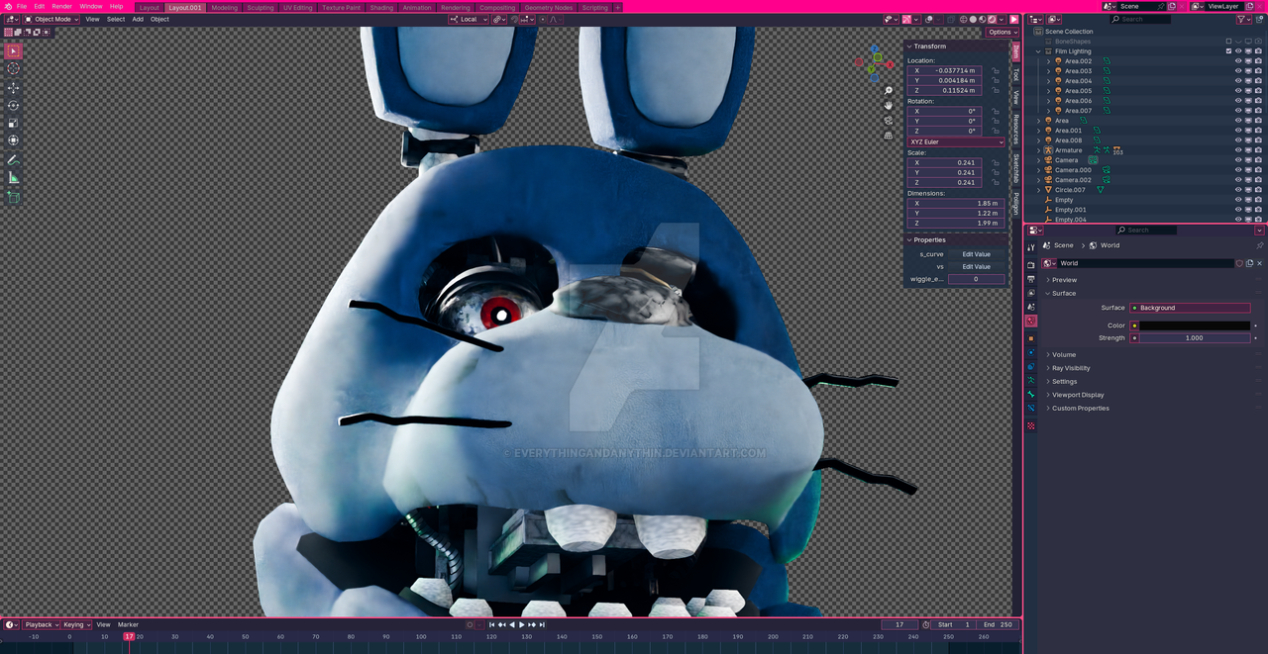Image resolution: width=1268 pixels, height=654 pixels.
Task: Open the Output properties tab
Action: pos(1031,279)
